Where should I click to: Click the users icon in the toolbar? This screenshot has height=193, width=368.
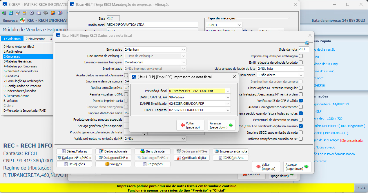53,13
